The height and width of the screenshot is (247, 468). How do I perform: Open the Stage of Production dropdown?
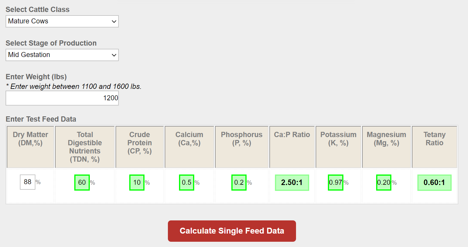pos(62,55)
